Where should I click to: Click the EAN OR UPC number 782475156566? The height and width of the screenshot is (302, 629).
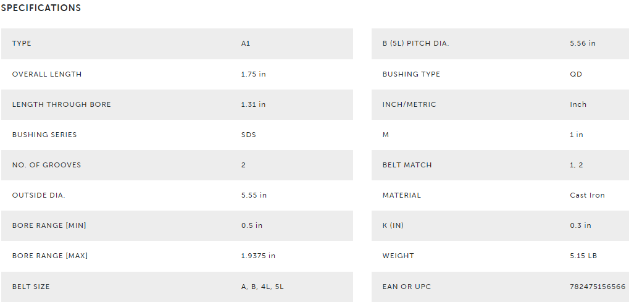pyautogui.click(x=598, y=287)
